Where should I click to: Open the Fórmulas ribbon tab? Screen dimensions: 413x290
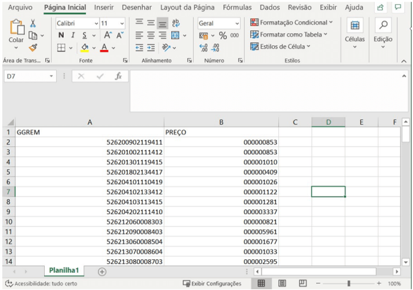pyautogui.click(x=237, y=8)
